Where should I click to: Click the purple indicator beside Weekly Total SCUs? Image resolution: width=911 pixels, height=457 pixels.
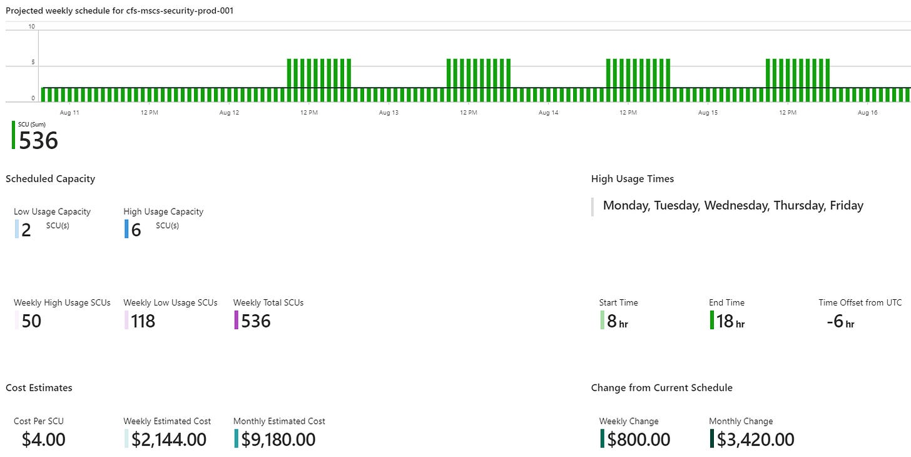237,321
